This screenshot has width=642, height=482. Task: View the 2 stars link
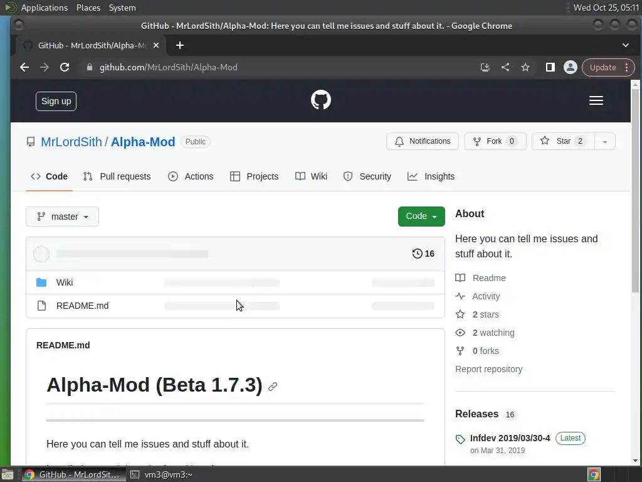point(477,314)
